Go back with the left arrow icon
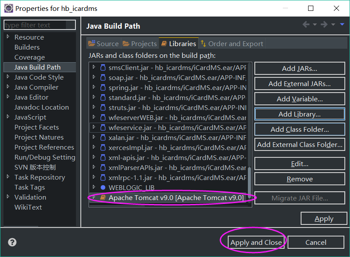Viewport: 350px width, 257px height. [306, 24]
